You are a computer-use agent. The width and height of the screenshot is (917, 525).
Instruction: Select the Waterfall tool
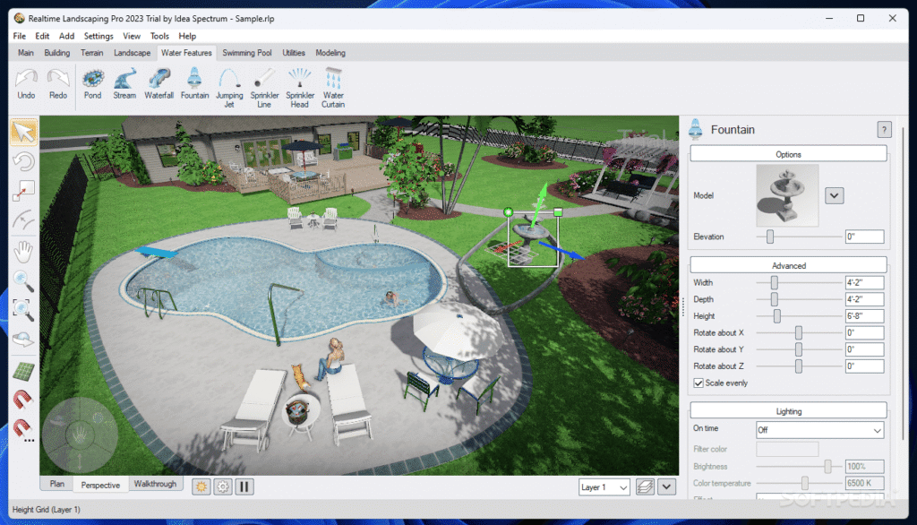[159, 84]
